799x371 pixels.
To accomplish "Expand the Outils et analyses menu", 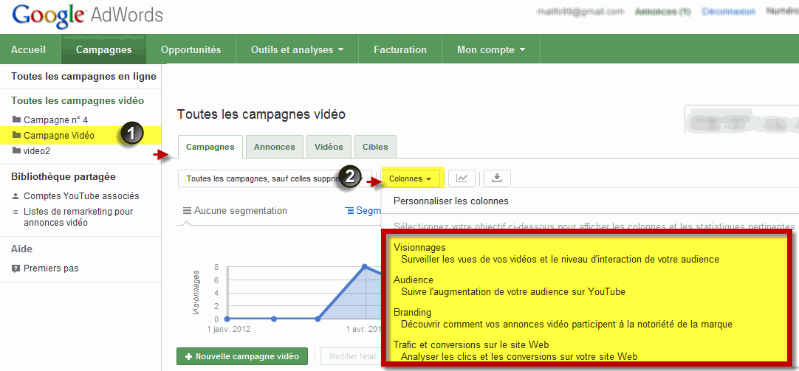I will [297, 49].
